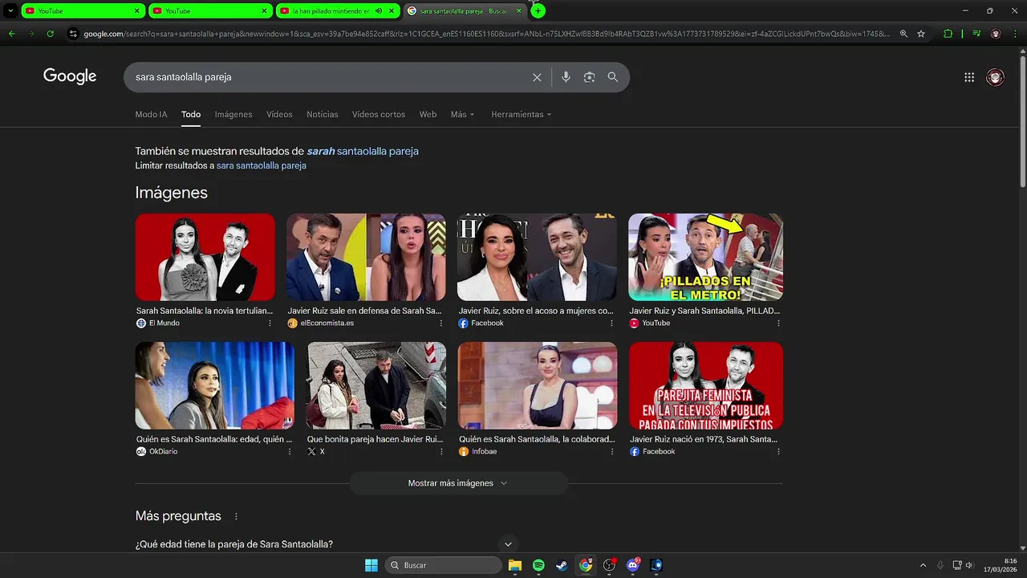Select the Imágenes tab
This screenshot has width=1027, height=578.
tap(233, 114)
